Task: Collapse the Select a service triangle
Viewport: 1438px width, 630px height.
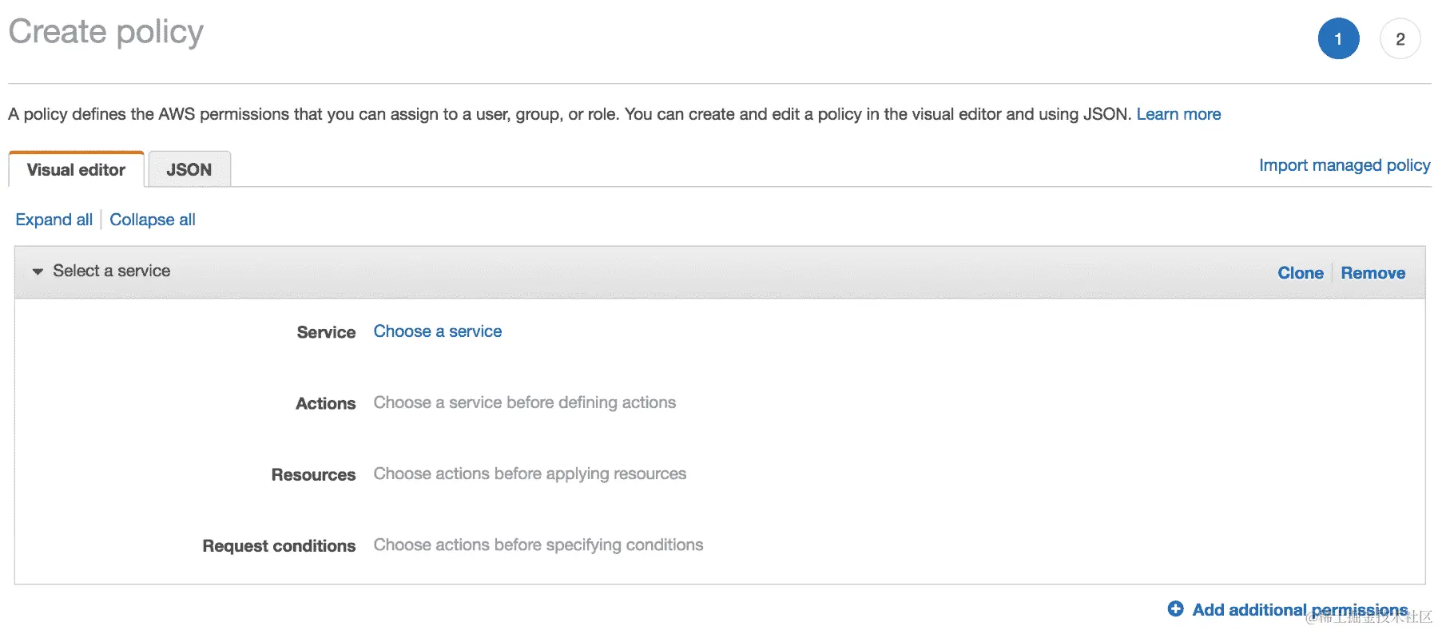Action: click(38, 271)
